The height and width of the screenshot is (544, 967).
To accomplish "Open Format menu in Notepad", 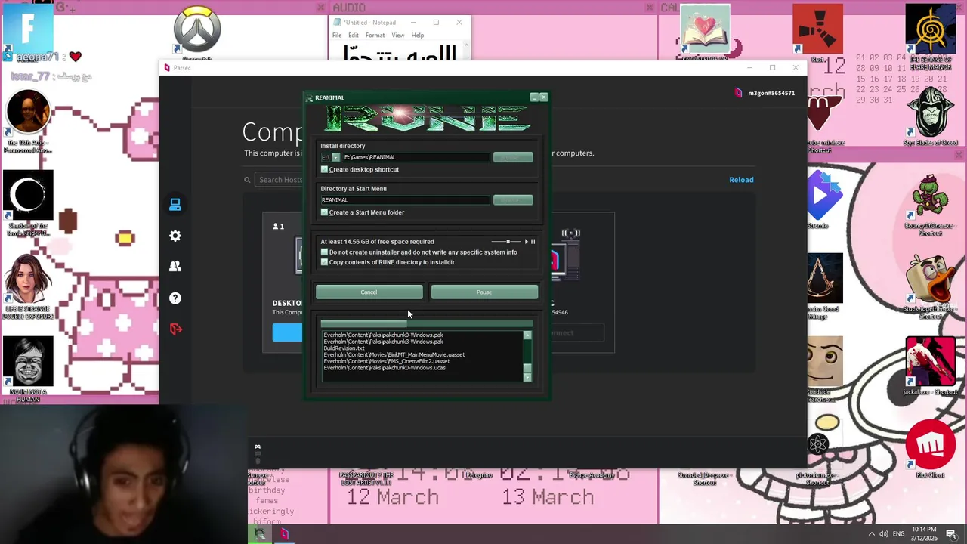I will tap(375, 36).
